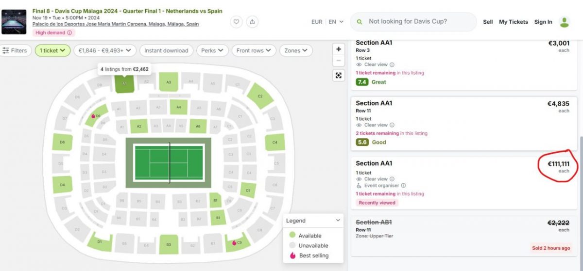
Task: Expand the 1 ticket quantity dropdown
Action: click(52, 50)
